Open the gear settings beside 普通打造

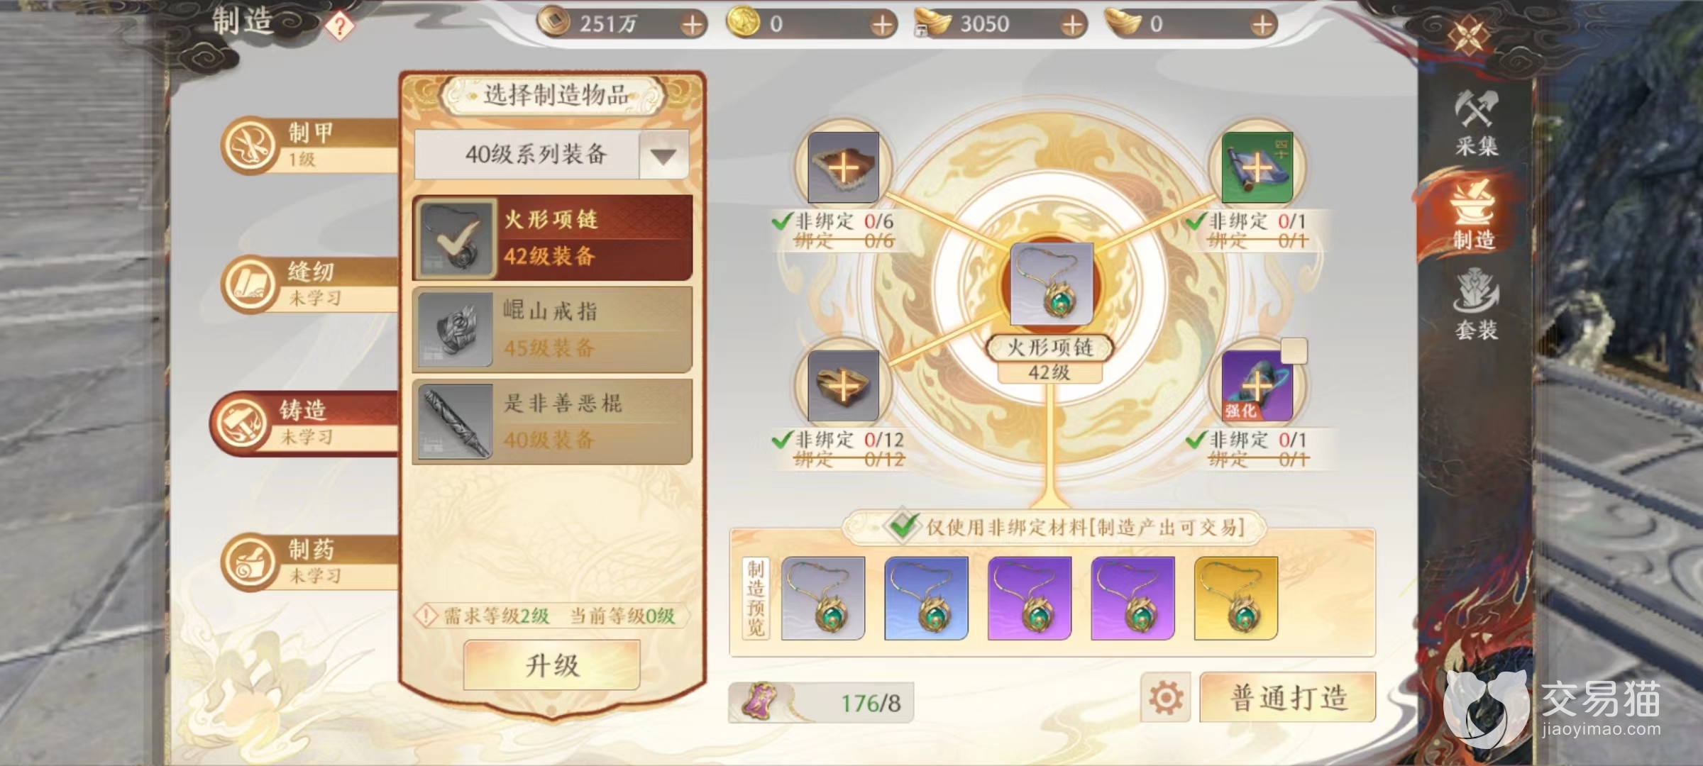click(1166, 698)
